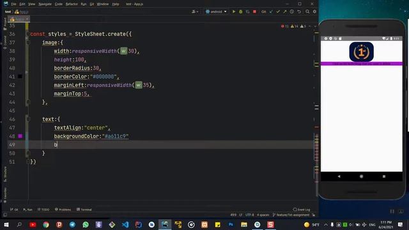Image resolution: width=409 pixels, height=230 pixels.
Task: Open YouTube from the taskbar
Action: point(33,224)
